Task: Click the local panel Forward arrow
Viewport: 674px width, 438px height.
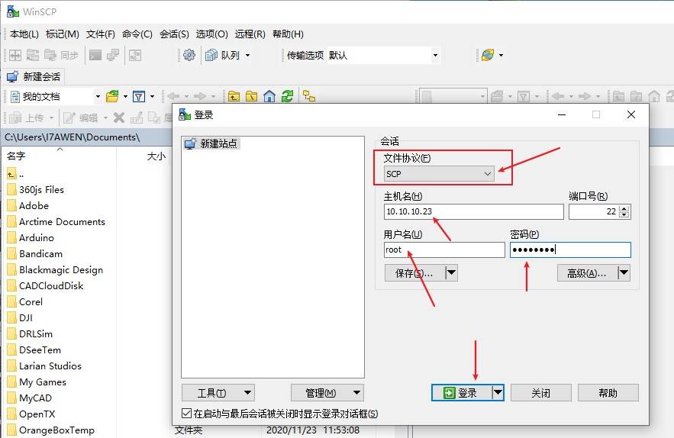Action: 200,96
